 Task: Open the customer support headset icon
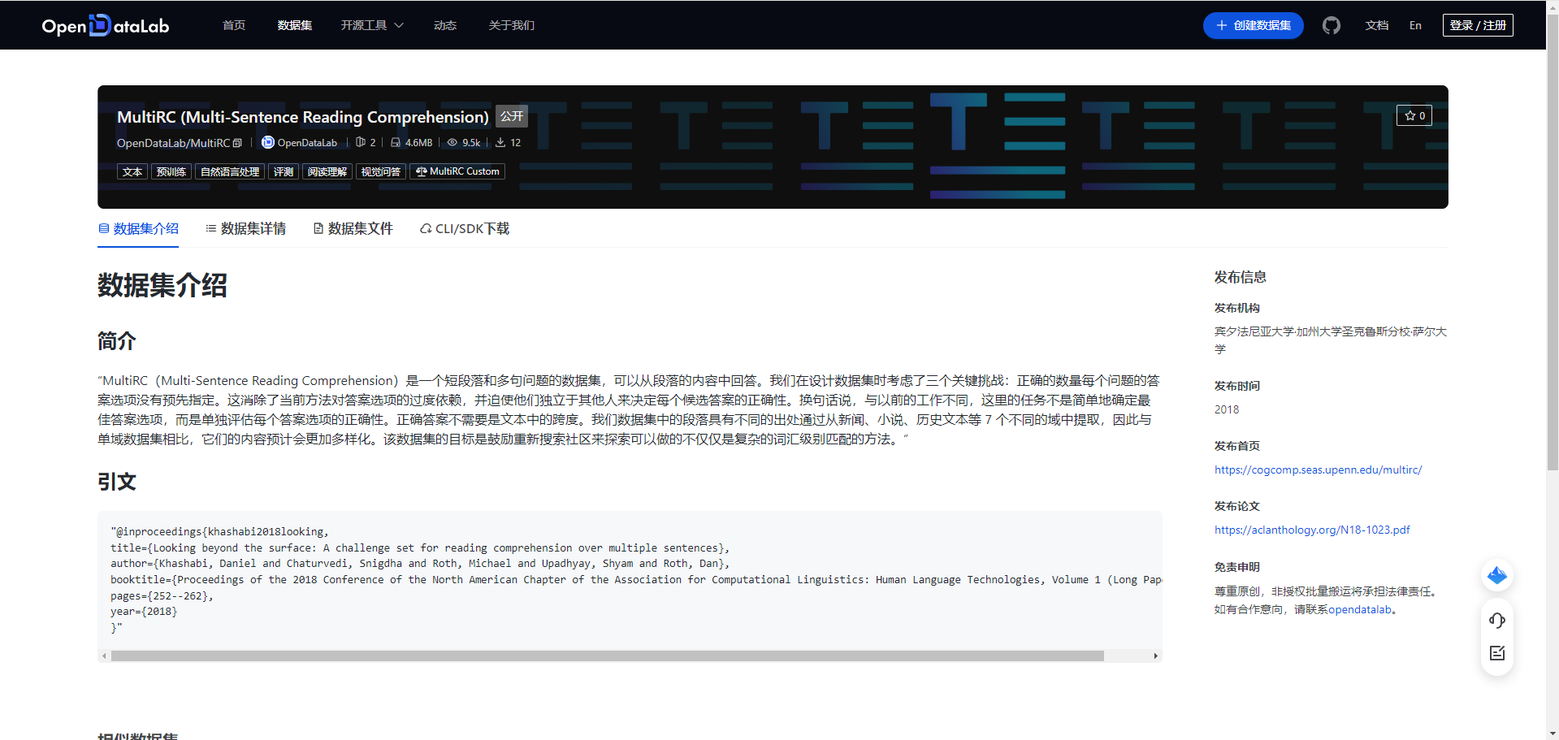(1497, 621)
